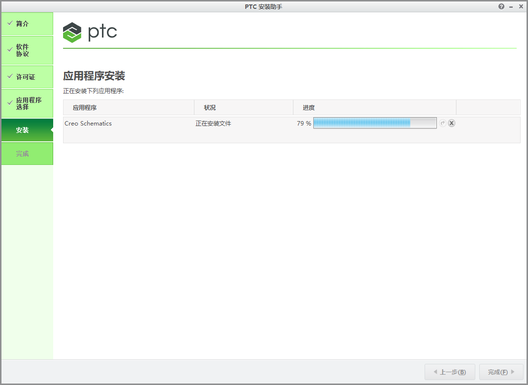Click the checkmark next to 简介

pyautogui.click(x=10, y=23)
